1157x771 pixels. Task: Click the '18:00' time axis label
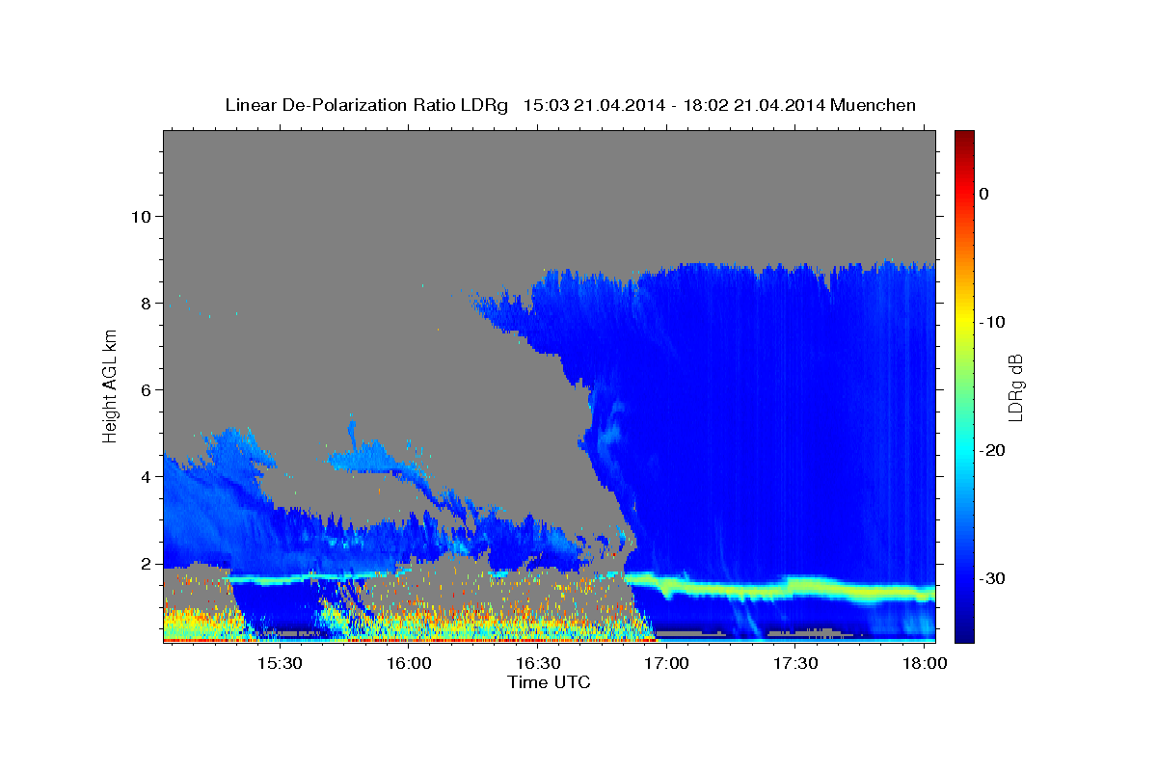926,664
